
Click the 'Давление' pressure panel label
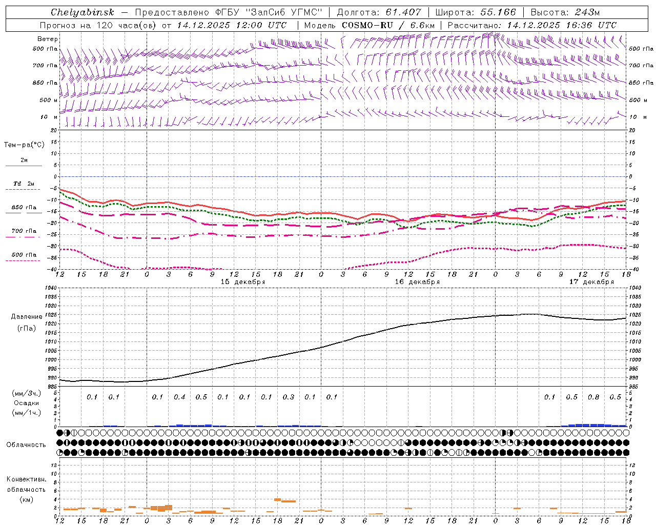pos(27,317)
